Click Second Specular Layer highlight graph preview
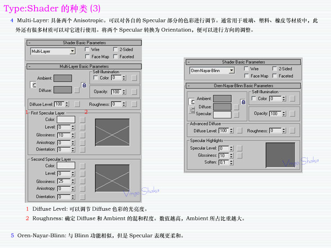331x248 pixels. [x=112, y=178]
